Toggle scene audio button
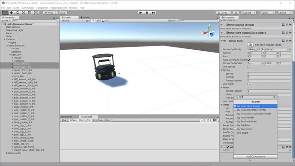 click(x=98, y=21)
